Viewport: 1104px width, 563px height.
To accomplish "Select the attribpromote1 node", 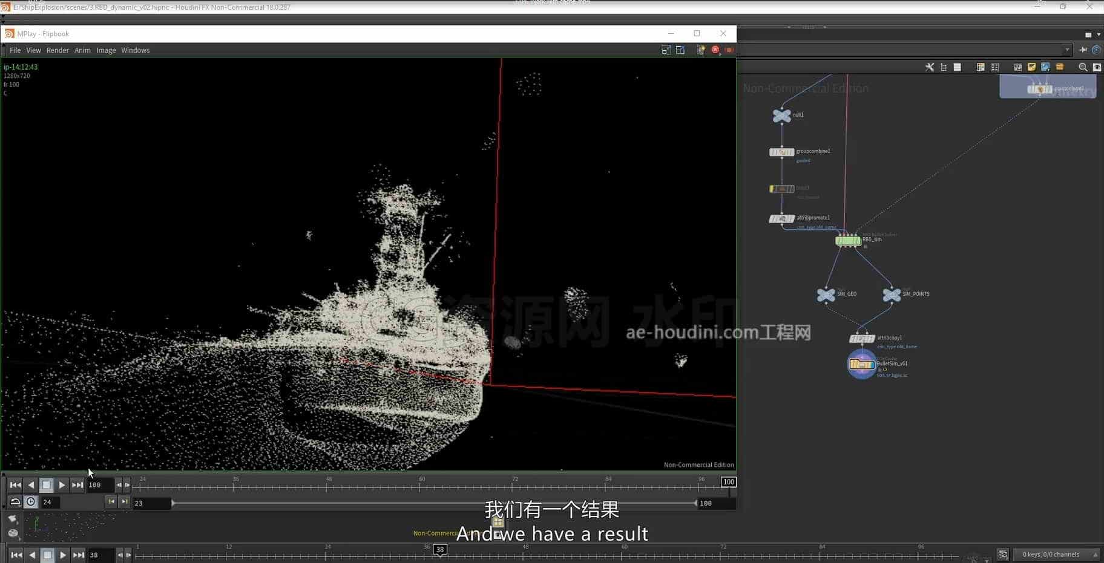I will tap(781, 219).
